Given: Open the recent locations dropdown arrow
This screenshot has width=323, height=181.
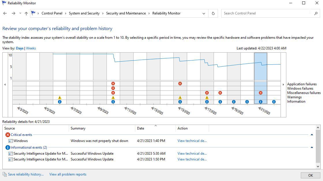Looking at the screenshot, I should click(x=20, y=13).
